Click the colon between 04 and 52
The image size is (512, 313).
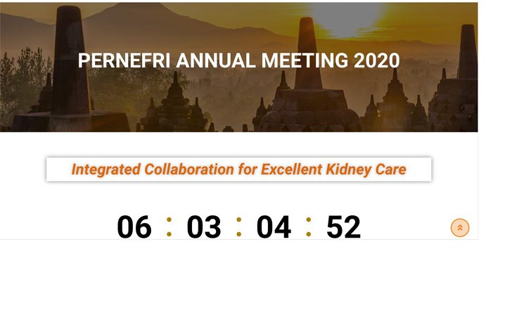tap(309, 226)
